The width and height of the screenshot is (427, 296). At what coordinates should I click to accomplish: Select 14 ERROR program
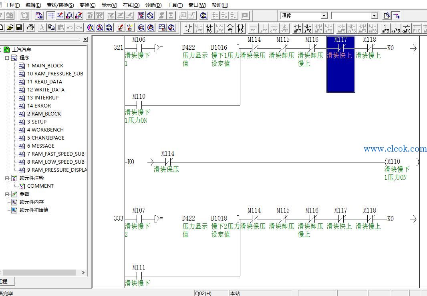(39, 106)
